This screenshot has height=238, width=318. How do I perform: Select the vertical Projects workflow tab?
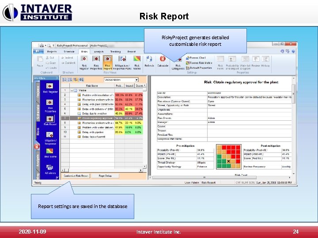[x=38, y=92]
